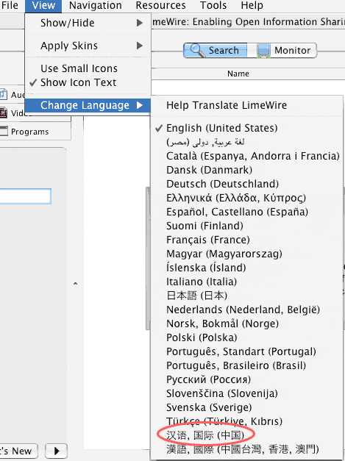Select Português, Brasileiro (Brasil)
Screen dimensions: 345x461
click(x=246, y=365)
